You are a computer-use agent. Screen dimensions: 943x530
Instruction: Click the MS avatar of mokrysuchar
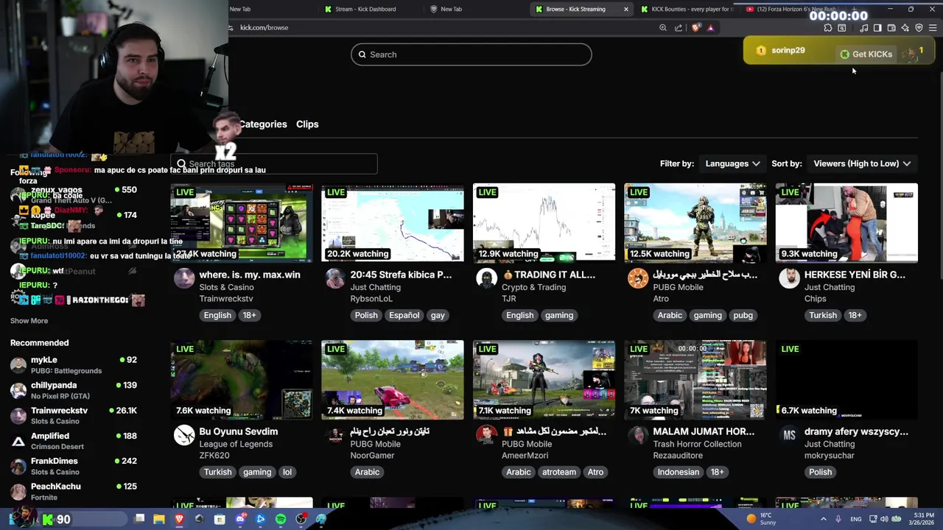789,436
